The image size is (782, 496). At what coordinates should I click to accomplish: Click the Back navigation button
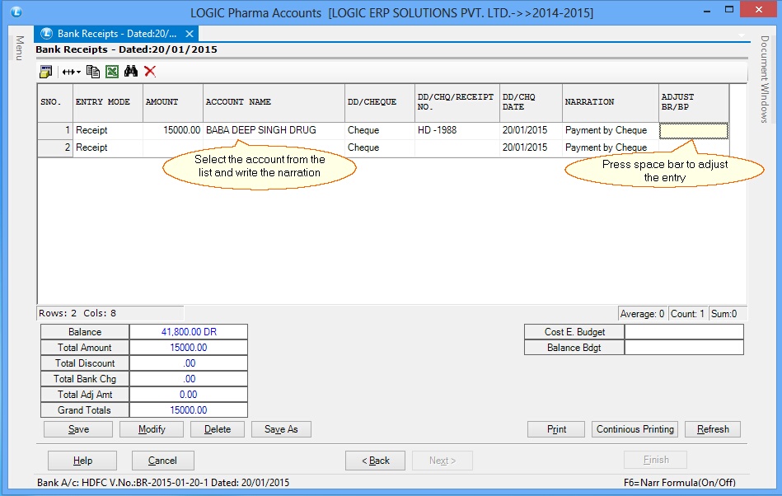375,461
